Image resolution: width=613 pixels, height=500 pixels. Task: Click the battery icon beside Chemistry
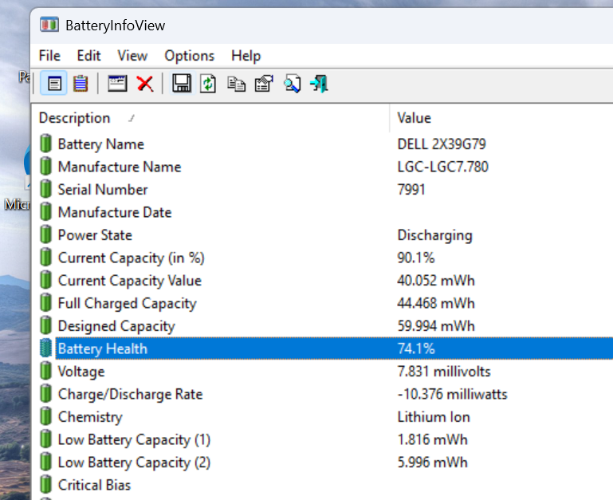coord(45,416)
